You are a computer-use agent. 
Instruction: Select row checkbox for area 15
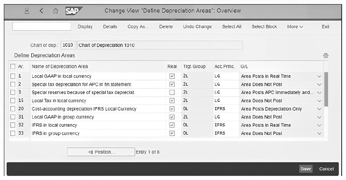click(13, 101)
